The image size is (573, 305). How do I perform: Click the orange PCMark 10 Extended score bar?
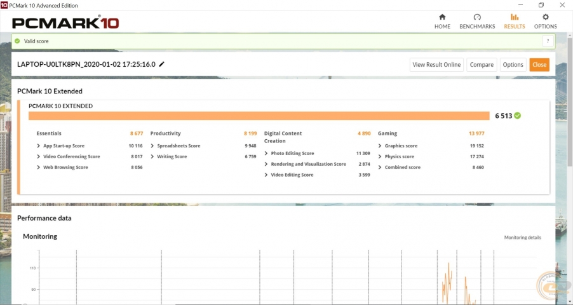click(x=259, y=116)
